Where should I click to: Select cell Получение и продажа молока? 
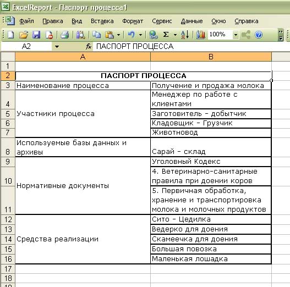[x=211, y=86]
